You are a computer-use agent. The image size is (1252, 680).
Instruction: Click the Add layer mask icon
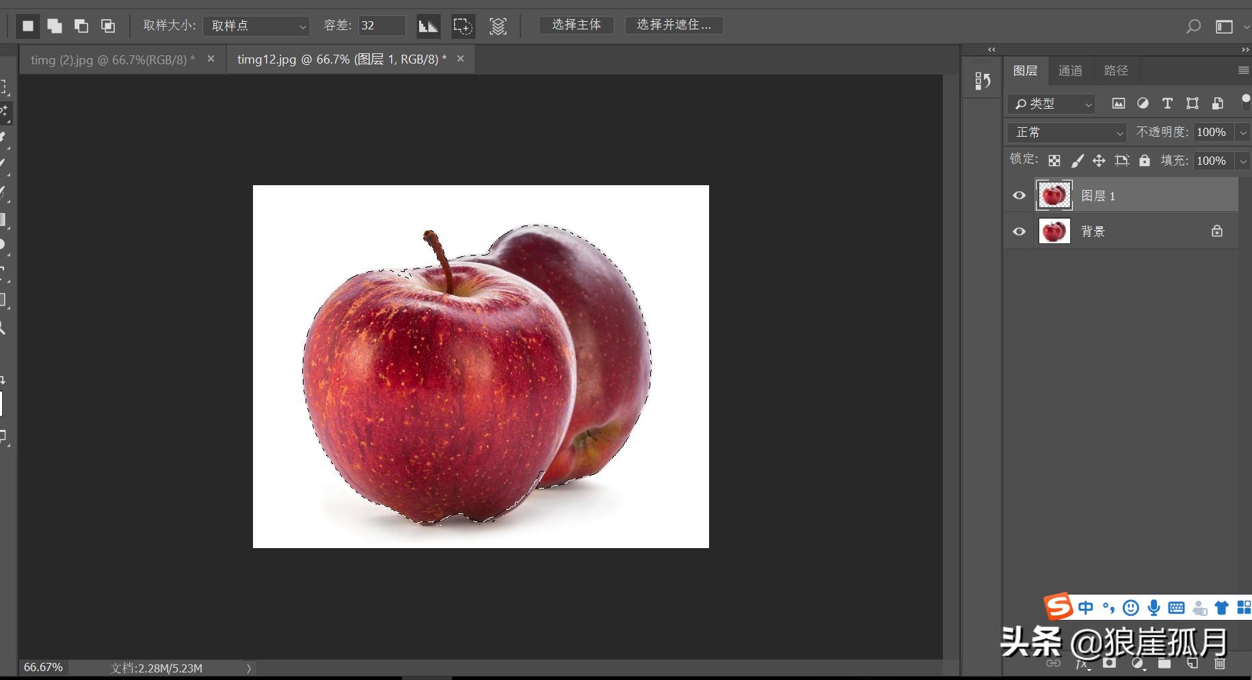tap(1110, 663)
